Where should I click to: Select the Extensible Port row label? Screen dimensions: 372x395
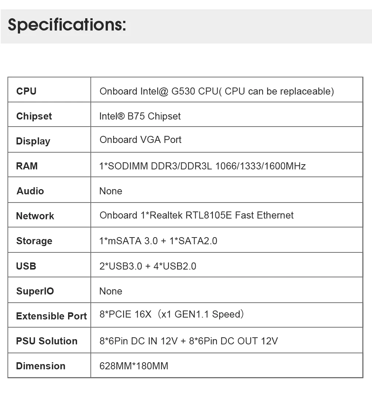[x=51, y=316]
